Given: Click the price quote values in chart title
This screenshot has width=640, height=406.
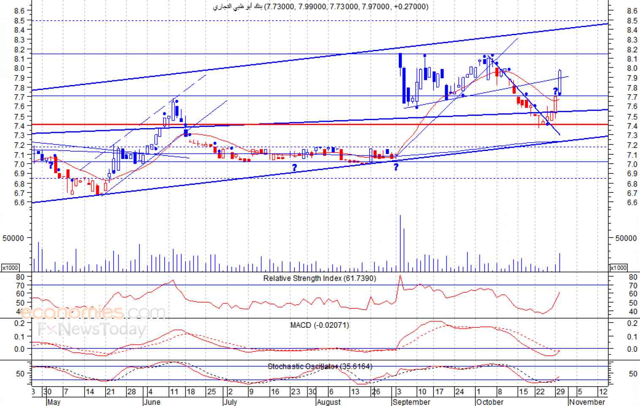Looking at the screenshot, I should click(346, 6).
